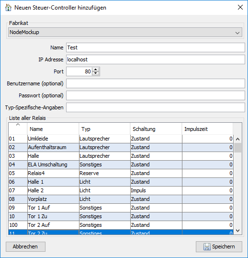248x258 pixels.
Task: Sort the relay list by Name column
Action: 53,129
